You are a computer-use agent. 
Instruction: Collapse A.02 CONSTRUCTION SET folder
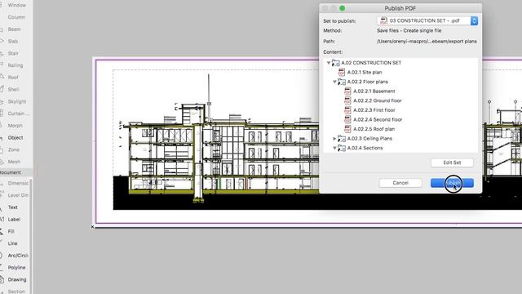pos(329,63)
